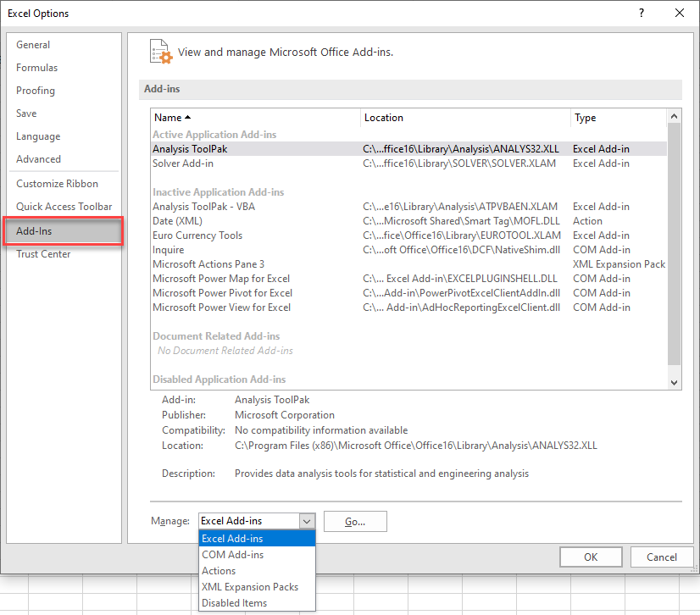Select Microsoft Power Map for Excel
Image resolution: width=700 pixels, height=615 pixels.
408,279
